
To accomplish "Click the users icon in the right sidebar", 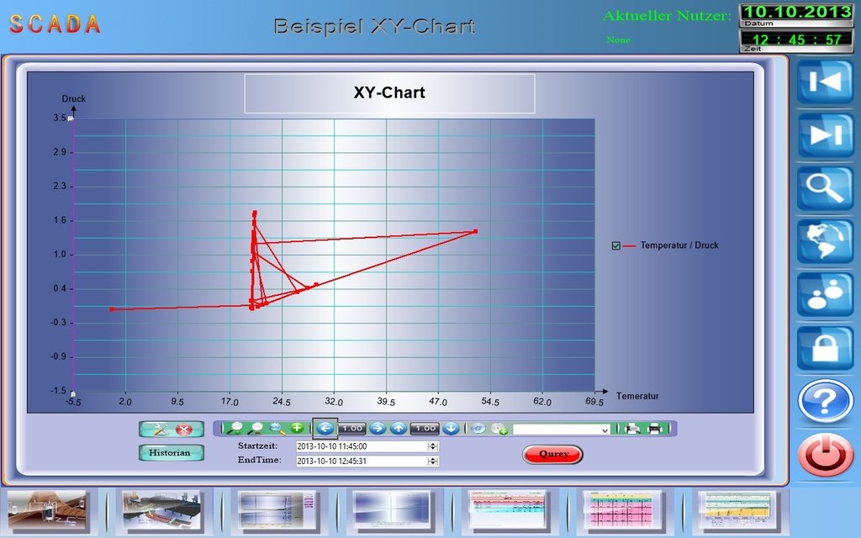I will click(x=825, y=295).
